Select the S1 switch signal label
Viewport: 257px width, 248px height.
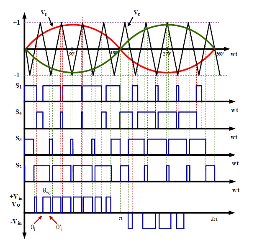pos(18,86)
